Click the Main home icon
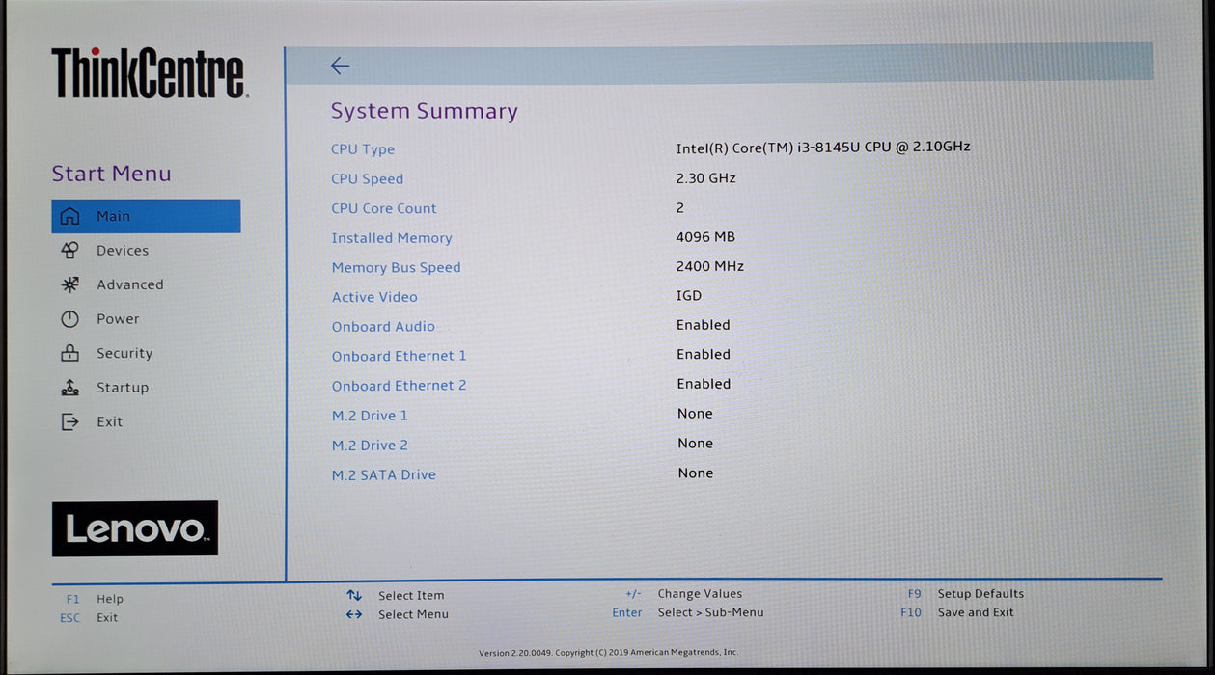Image resolution: width=1215 pixels, height=675 pixels. [x=69, y=216]
